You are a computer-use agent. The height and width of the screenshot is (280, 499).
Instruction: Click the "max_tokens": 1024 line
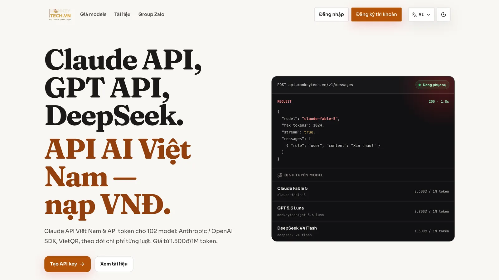pyautogui.click(x=303, y=125)
